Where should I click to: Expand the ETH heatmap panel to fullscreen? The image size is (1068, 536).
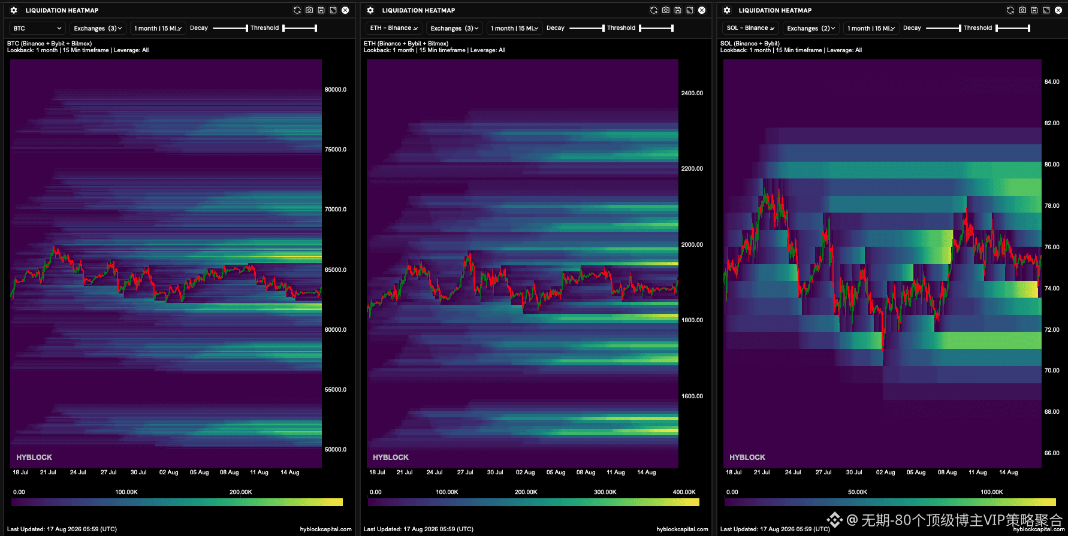click(690, 10)
